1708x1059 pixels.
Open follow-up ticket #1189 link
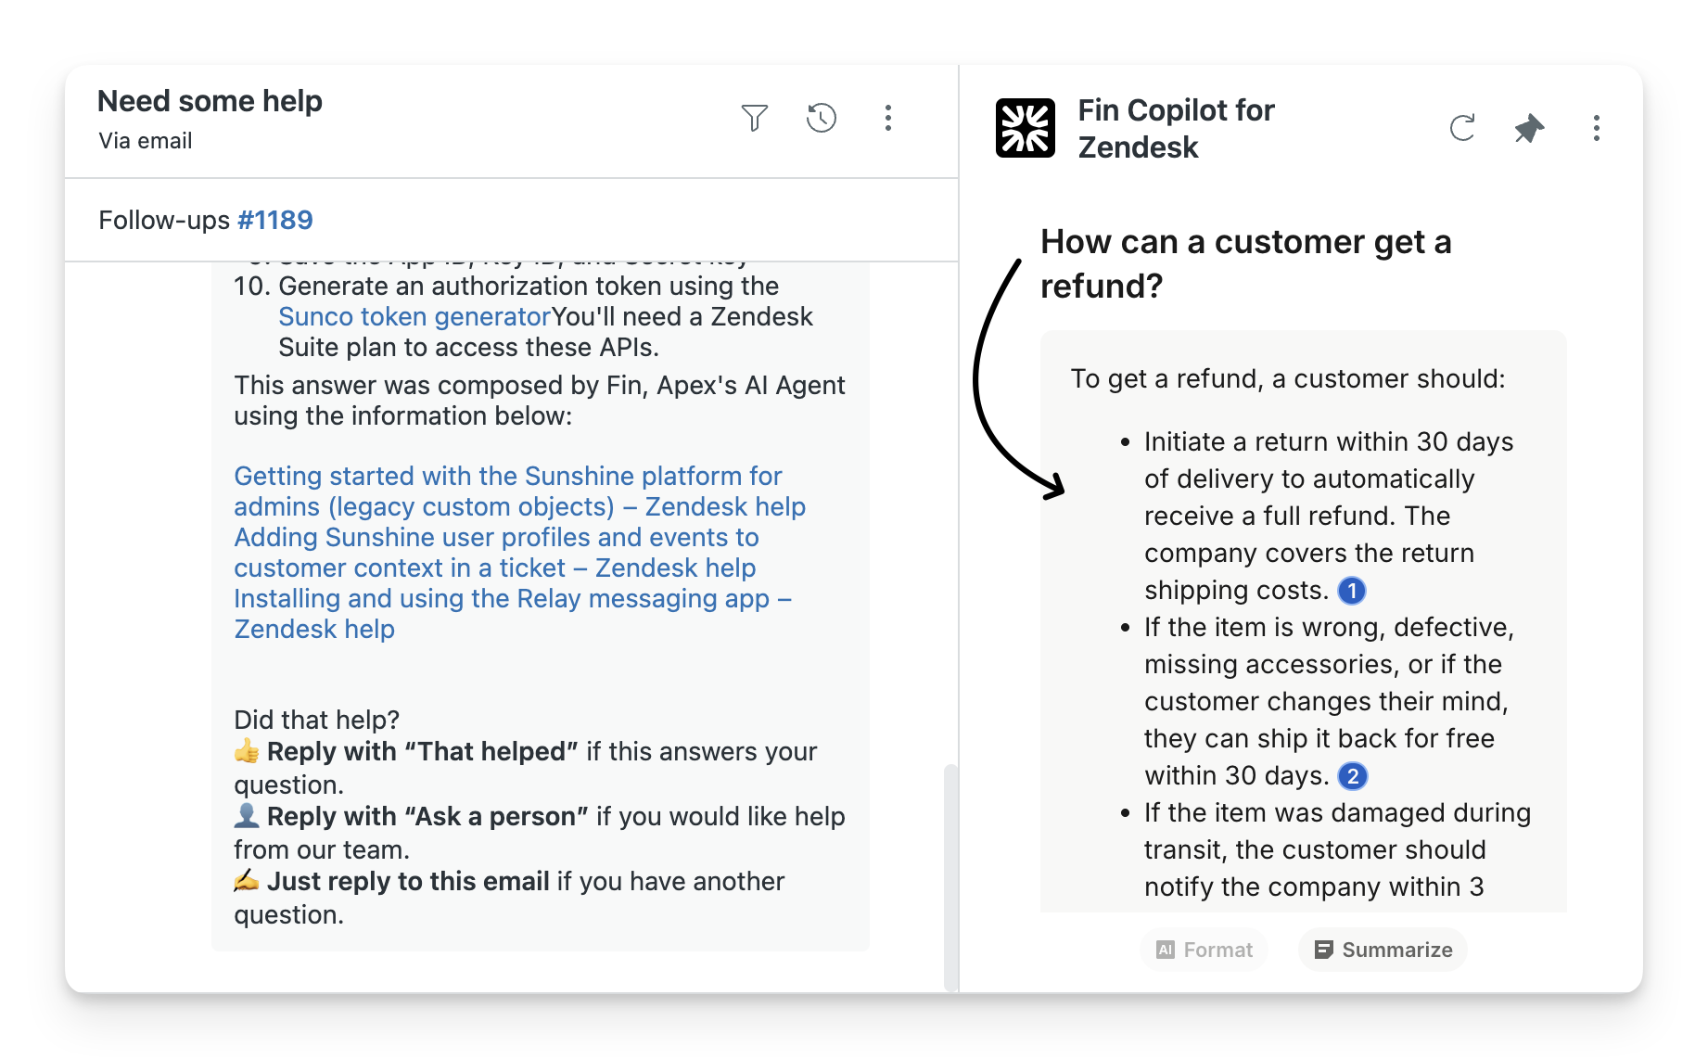pyautogui.click(x=274, y=220)
